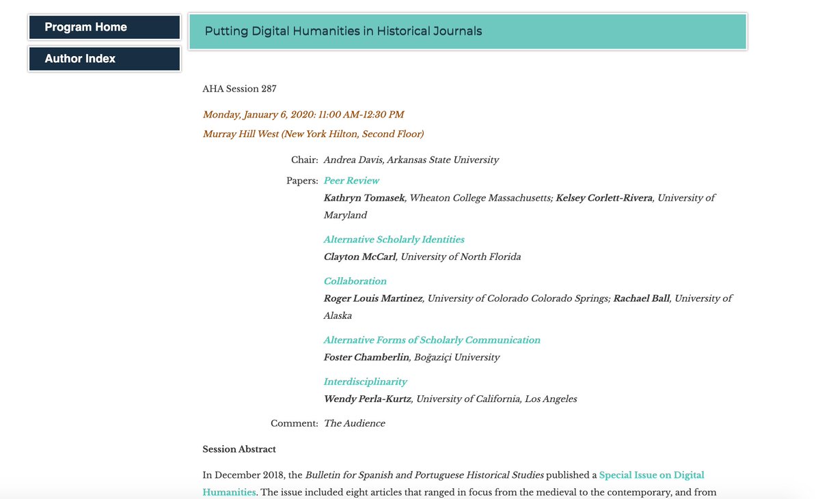Select presenter Wendy Perla-Kurtz
The width and height of the screenshot is (820, 499).
pyautogui.click(x=366, y=398)
